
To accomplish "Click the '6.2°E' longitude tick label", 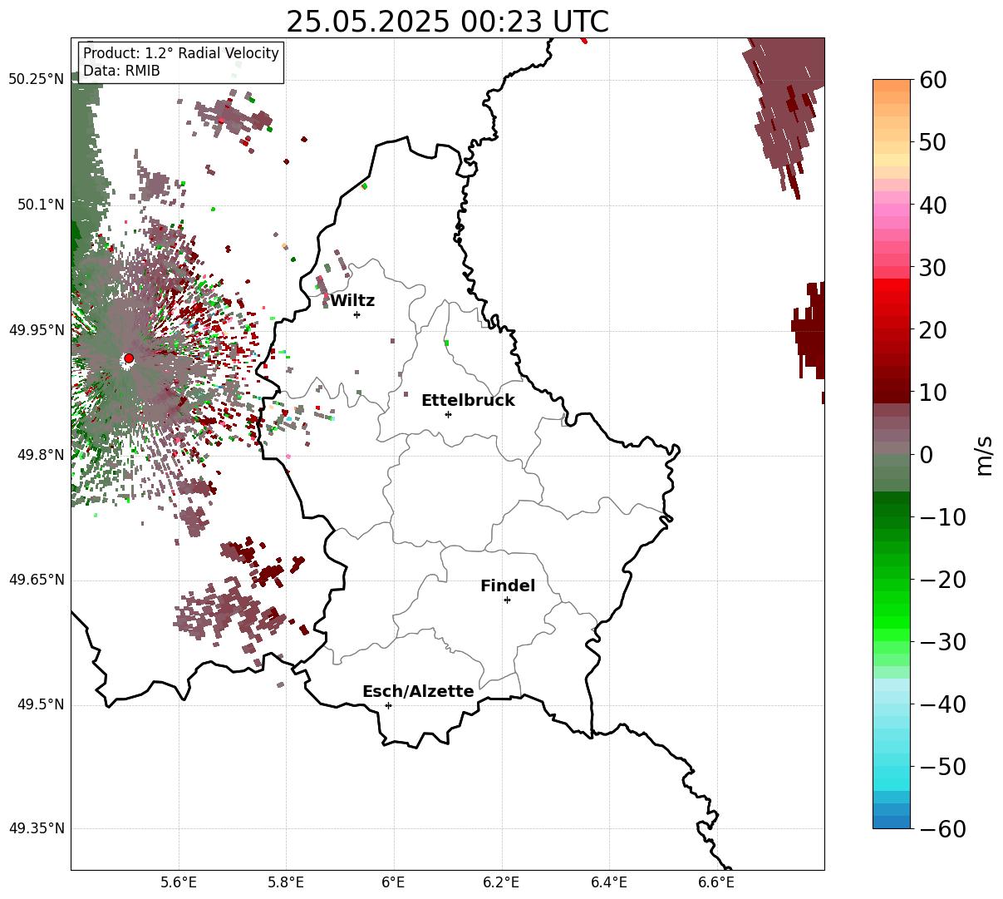I will (x=501, y=882).
